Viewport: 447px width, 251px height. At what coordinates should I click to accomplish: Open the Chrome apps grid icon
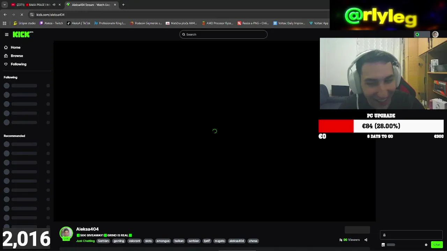pos(5,23)
